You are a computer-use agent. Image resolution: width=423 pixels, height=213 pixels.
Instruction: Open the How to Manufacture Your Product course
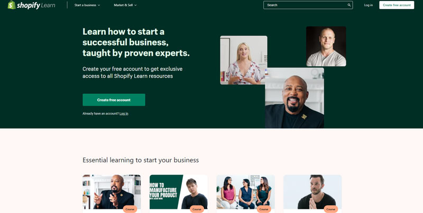tap(179, 192)
